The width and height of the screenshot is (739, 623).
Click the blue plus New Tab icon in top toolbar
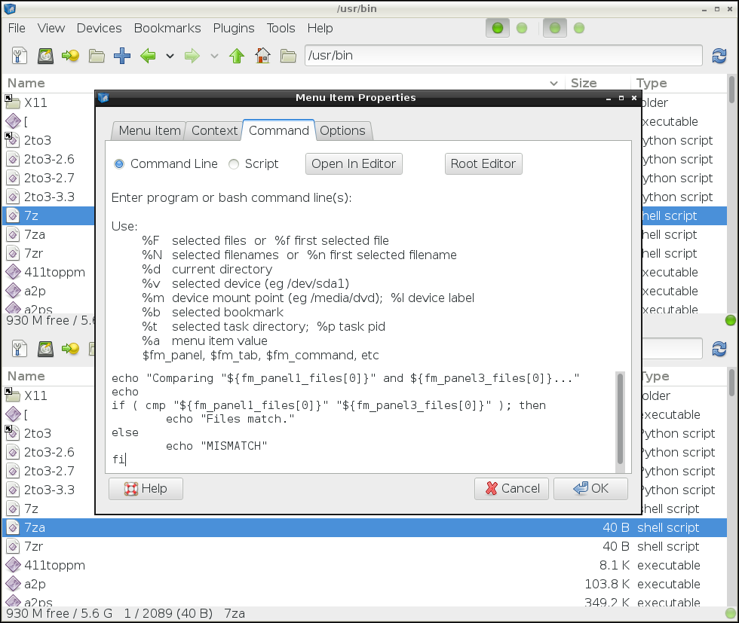click(x=122, y=56)
